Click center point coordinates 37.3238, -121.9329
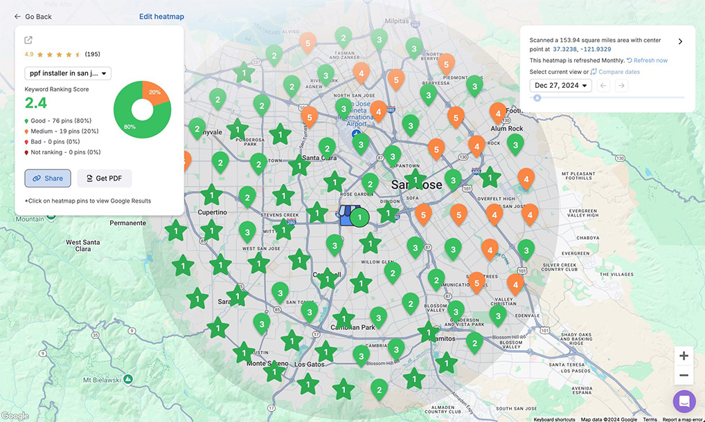 (582, 50)
